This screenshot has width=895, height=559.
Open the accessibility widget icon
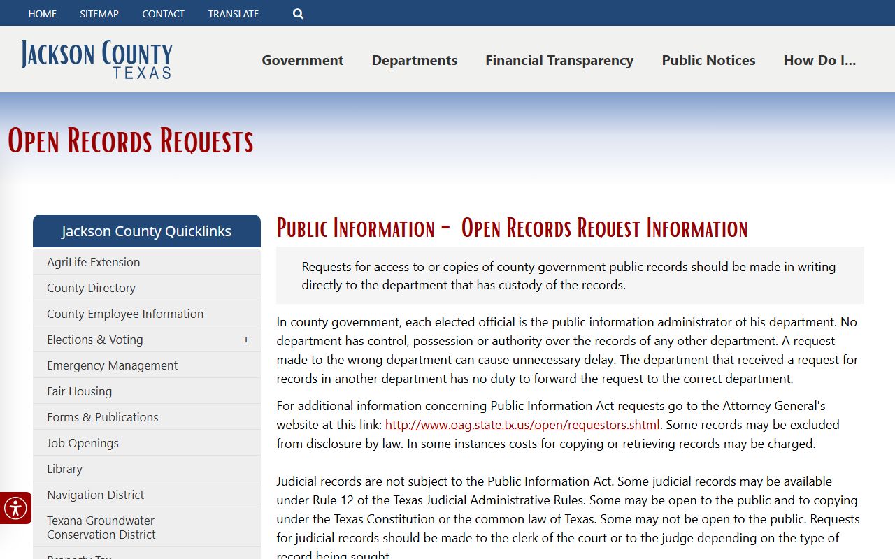point(15,508)
